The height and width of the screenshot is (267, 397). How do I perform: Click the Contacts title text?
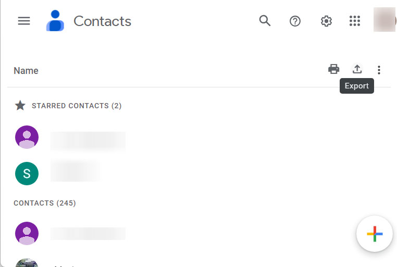pos(102,21)
